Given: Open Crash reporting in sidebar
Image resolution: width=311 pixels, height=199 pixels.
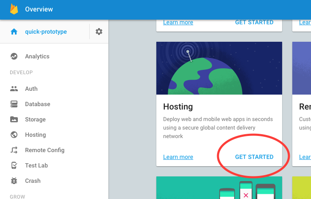Looking at the screenshot, I should (33, 181).
